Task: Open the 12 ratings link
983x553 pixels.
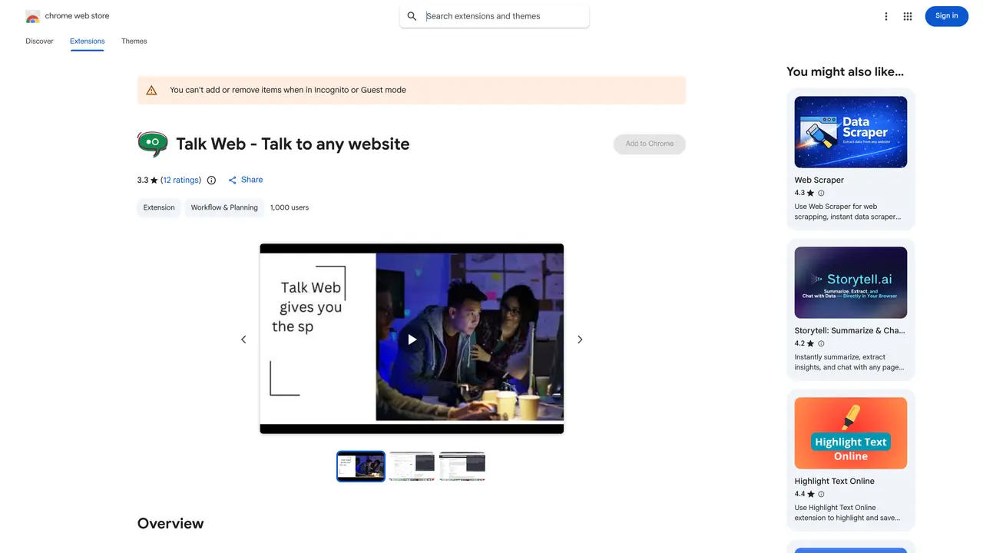Action: (x=181, y=180)
